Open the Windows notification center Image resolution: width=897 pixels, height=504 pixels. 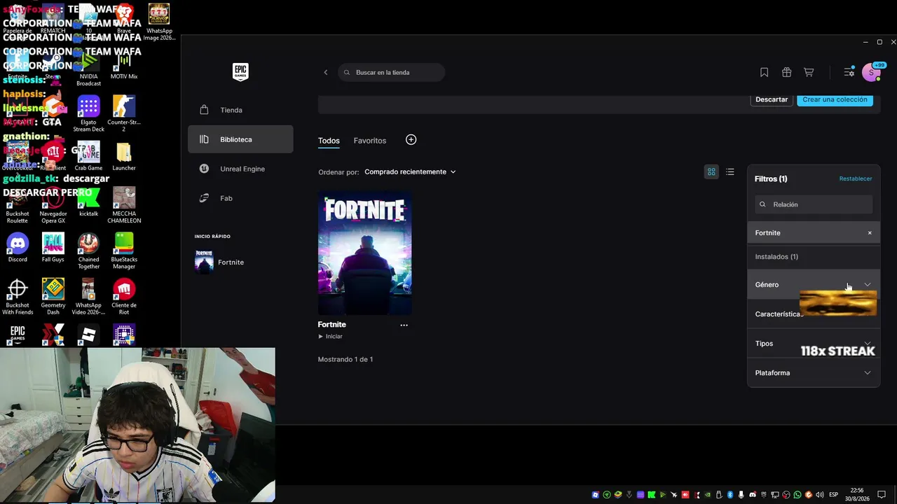click(882, 495)
